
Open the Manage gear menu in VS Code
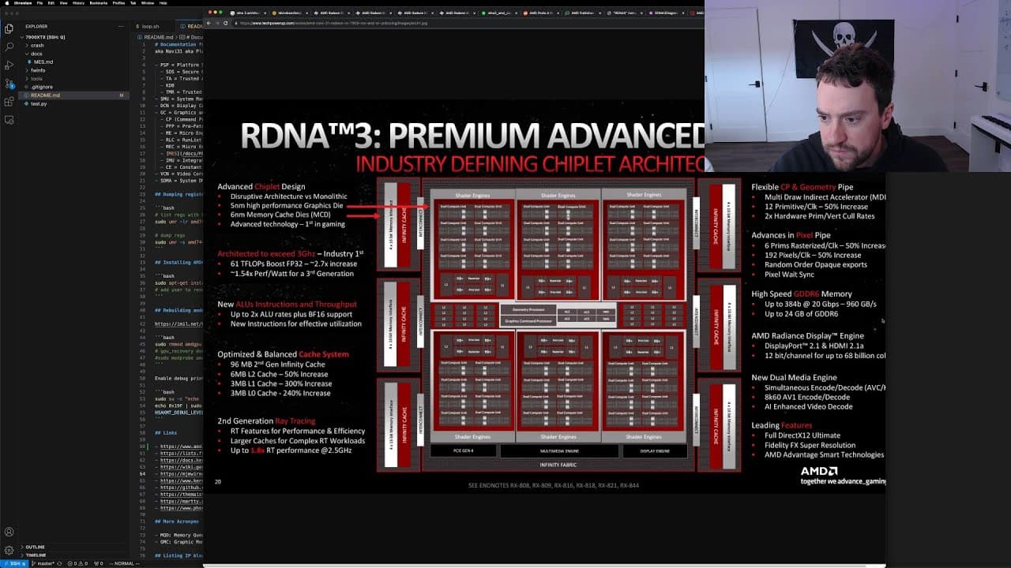tap(9, 550)
